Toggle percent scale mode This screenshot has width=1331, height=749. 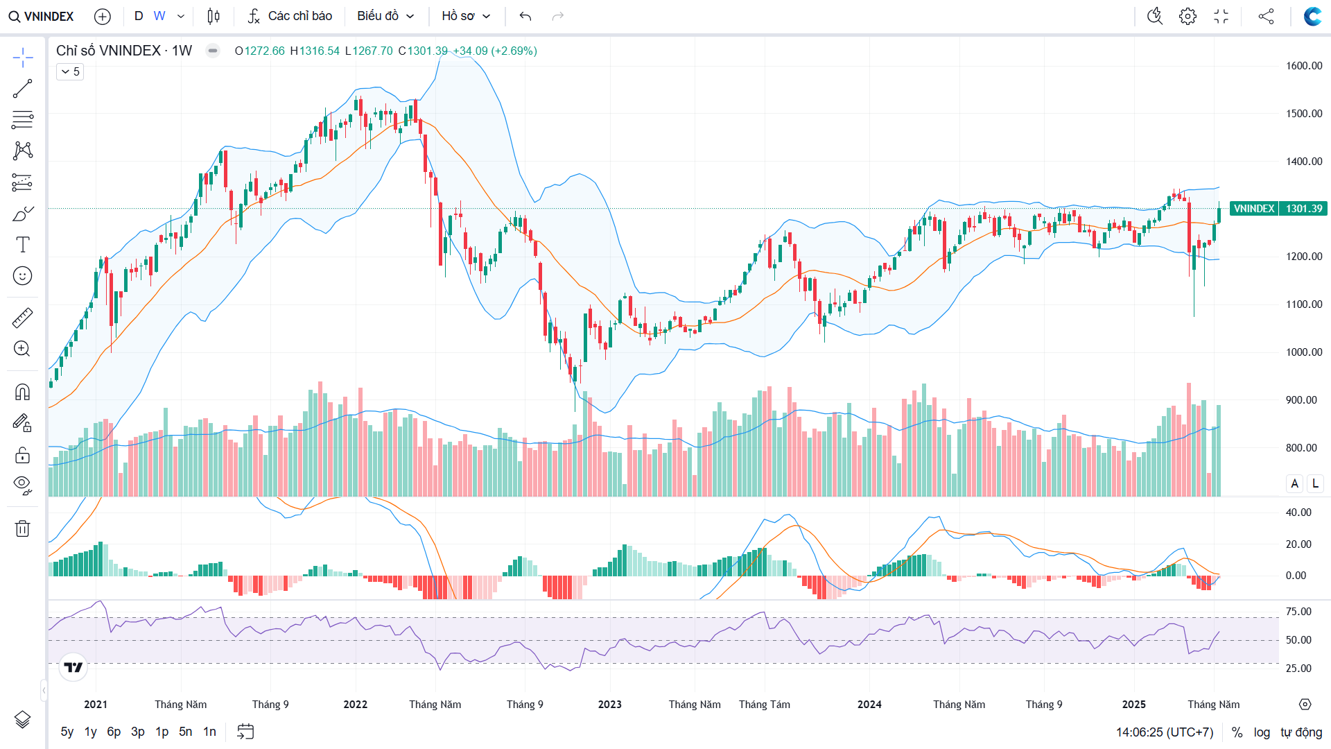tap(1237, 732)
